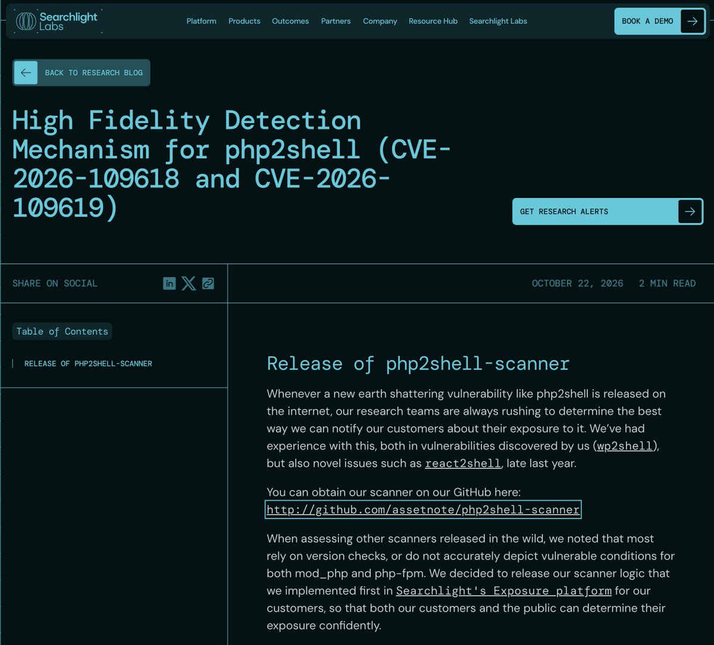Viewport: 714px width, 645px height.
Task: Open Searchlight's Exposure platform link
Action: pyautogui.click(x=504, y=591)
